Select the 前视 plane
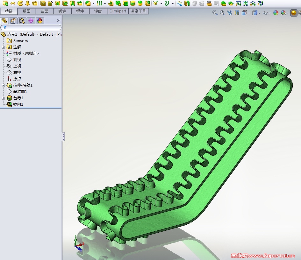This screenshot has height=260, width=301. (x=14, y=60)
